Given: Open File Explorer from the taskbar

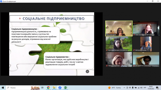Looking at the screenshot, I should click(54, 88).
